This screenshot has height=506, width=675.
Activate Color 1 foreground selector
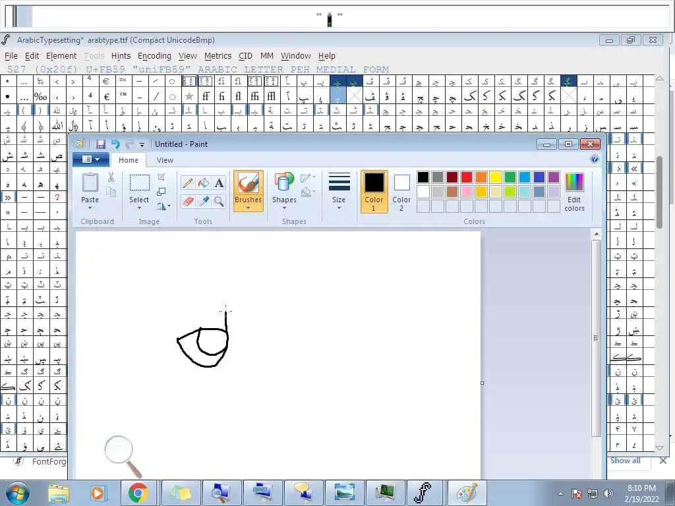(x=374, y=192)
